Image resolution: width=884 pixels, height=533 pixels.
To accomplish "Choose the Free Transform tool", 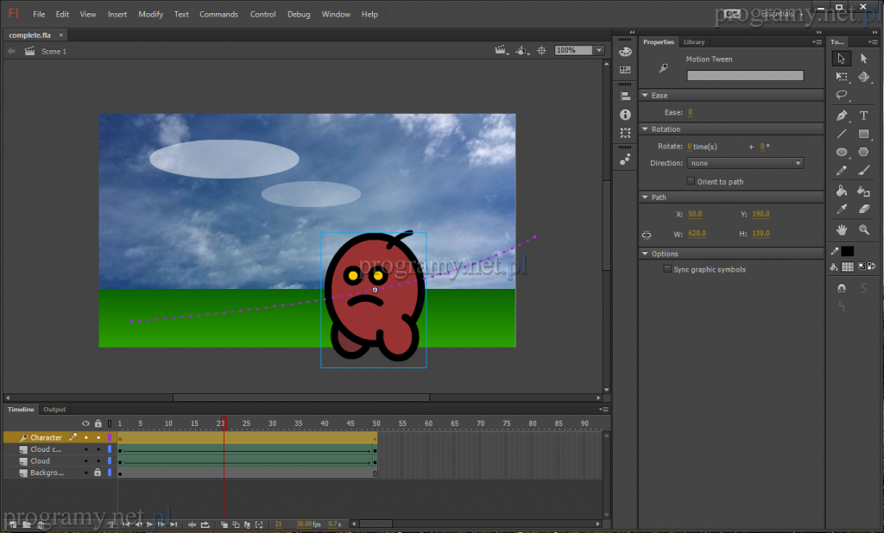I will coord(842,77).
